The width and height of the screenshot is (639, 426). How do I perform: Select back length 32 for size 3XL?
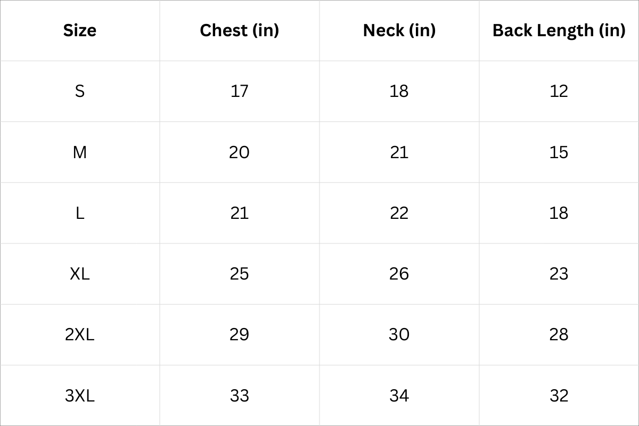tap(559, 396)
